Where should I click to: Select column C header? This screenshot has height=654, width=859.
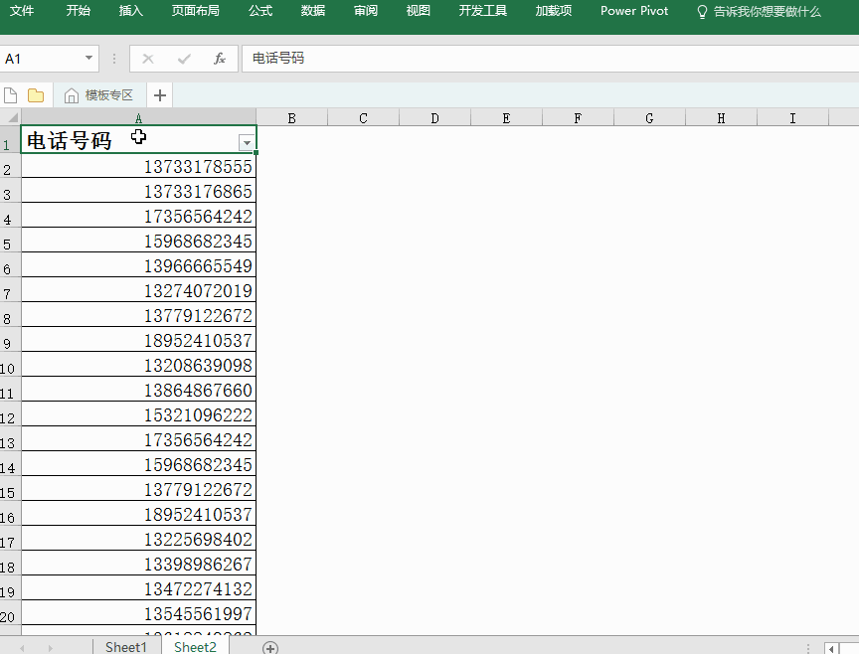tap(363, 118)
